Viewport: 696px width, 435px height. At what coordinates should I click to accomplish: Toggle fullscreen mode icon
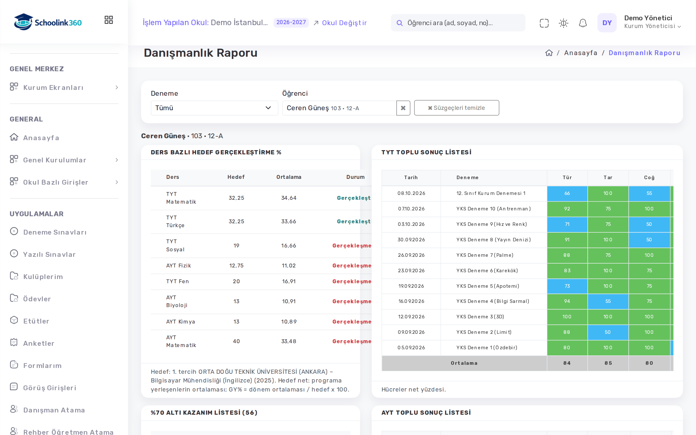point(544,23)
